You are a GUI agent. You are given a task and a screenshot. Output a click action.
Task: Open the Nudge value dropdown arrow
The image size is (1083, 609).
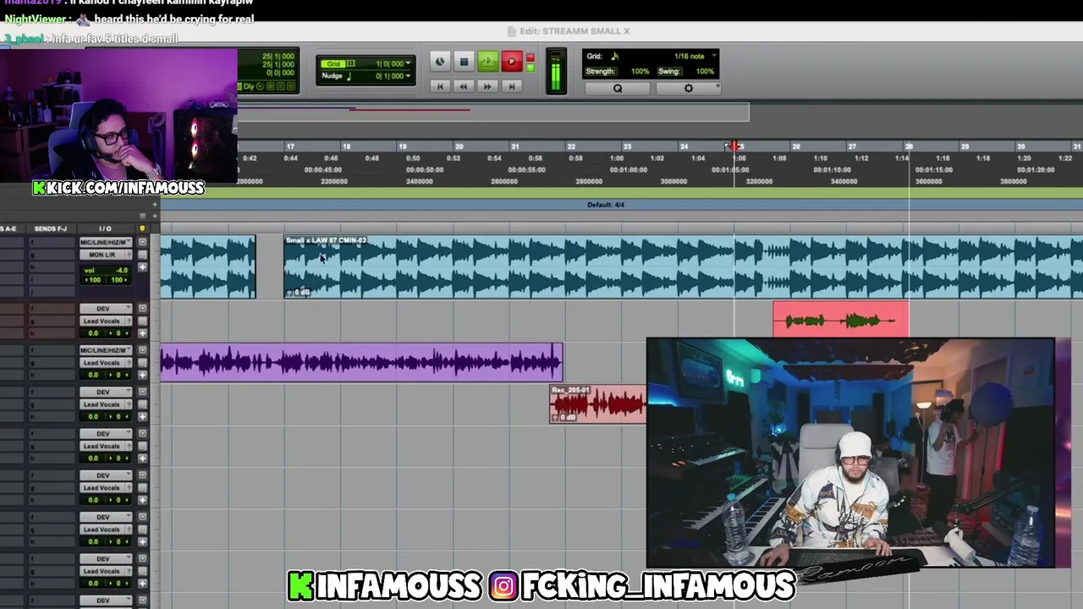408,76
